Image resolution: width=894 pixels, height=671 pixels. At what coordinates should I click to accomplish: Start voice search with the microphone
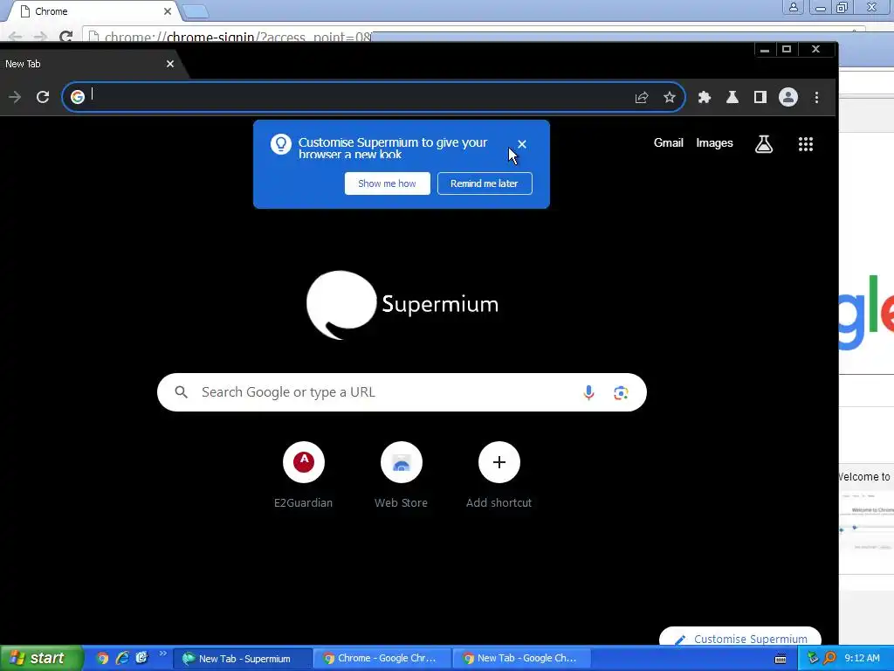(x=589, y=392)
